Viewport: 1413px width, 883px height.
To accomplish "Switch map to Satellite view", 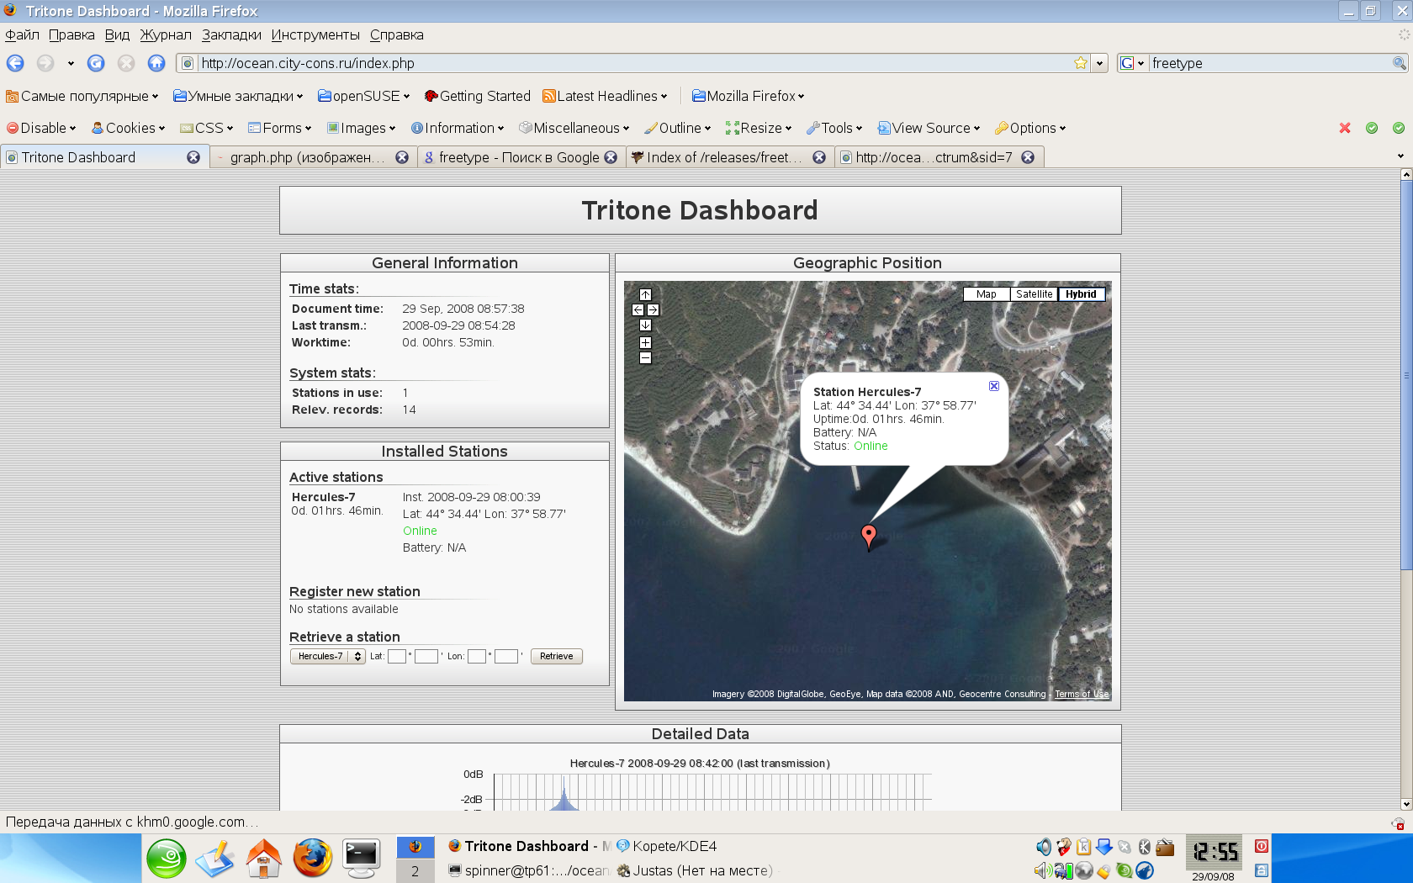I will click(x=1034, y=294).
